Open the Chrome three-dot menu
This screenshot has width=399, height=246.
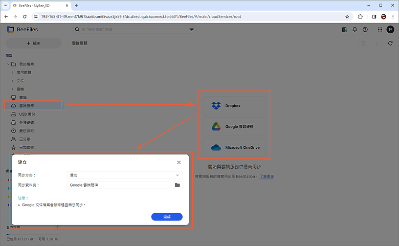point(393,16)
